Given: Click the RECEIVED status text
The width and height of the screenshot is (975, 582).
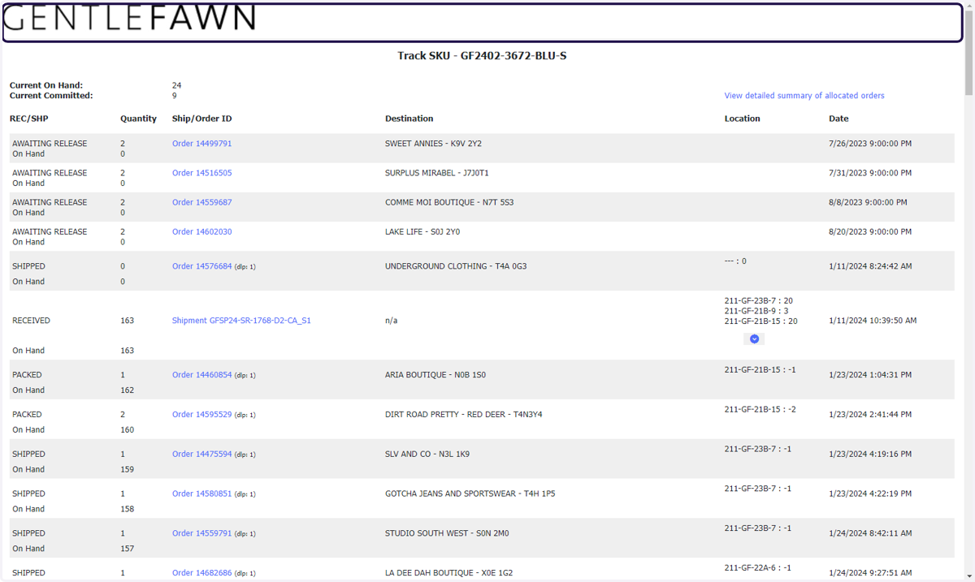Looking at the screenshot, I should point(31,321).
